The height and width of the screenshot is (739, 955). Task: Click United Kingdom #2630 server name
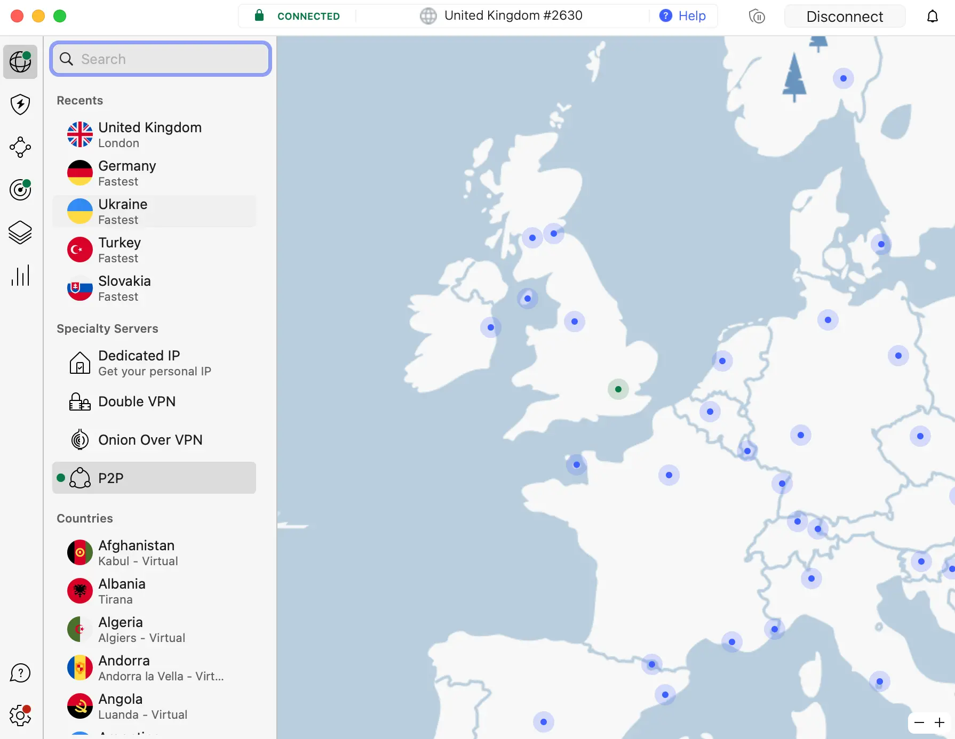[513, 15]
